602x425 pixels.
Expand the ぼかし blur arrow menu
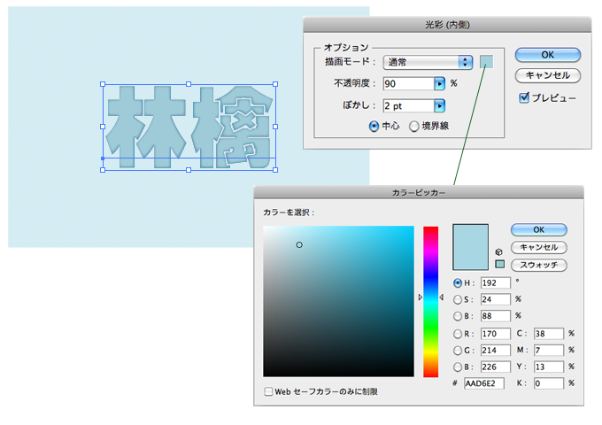(x=439, y=106)
